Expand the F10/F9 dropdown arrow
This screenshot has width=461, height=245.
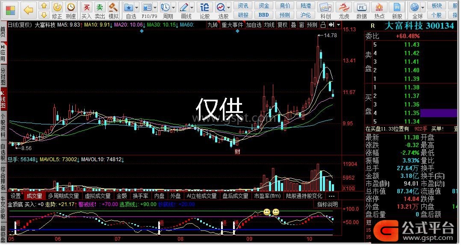click(155, 7)
